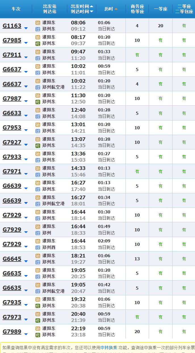The image size is (195, 353).
Task: Click the 始 origin icon in G1163 row
Action: point(38,23)
